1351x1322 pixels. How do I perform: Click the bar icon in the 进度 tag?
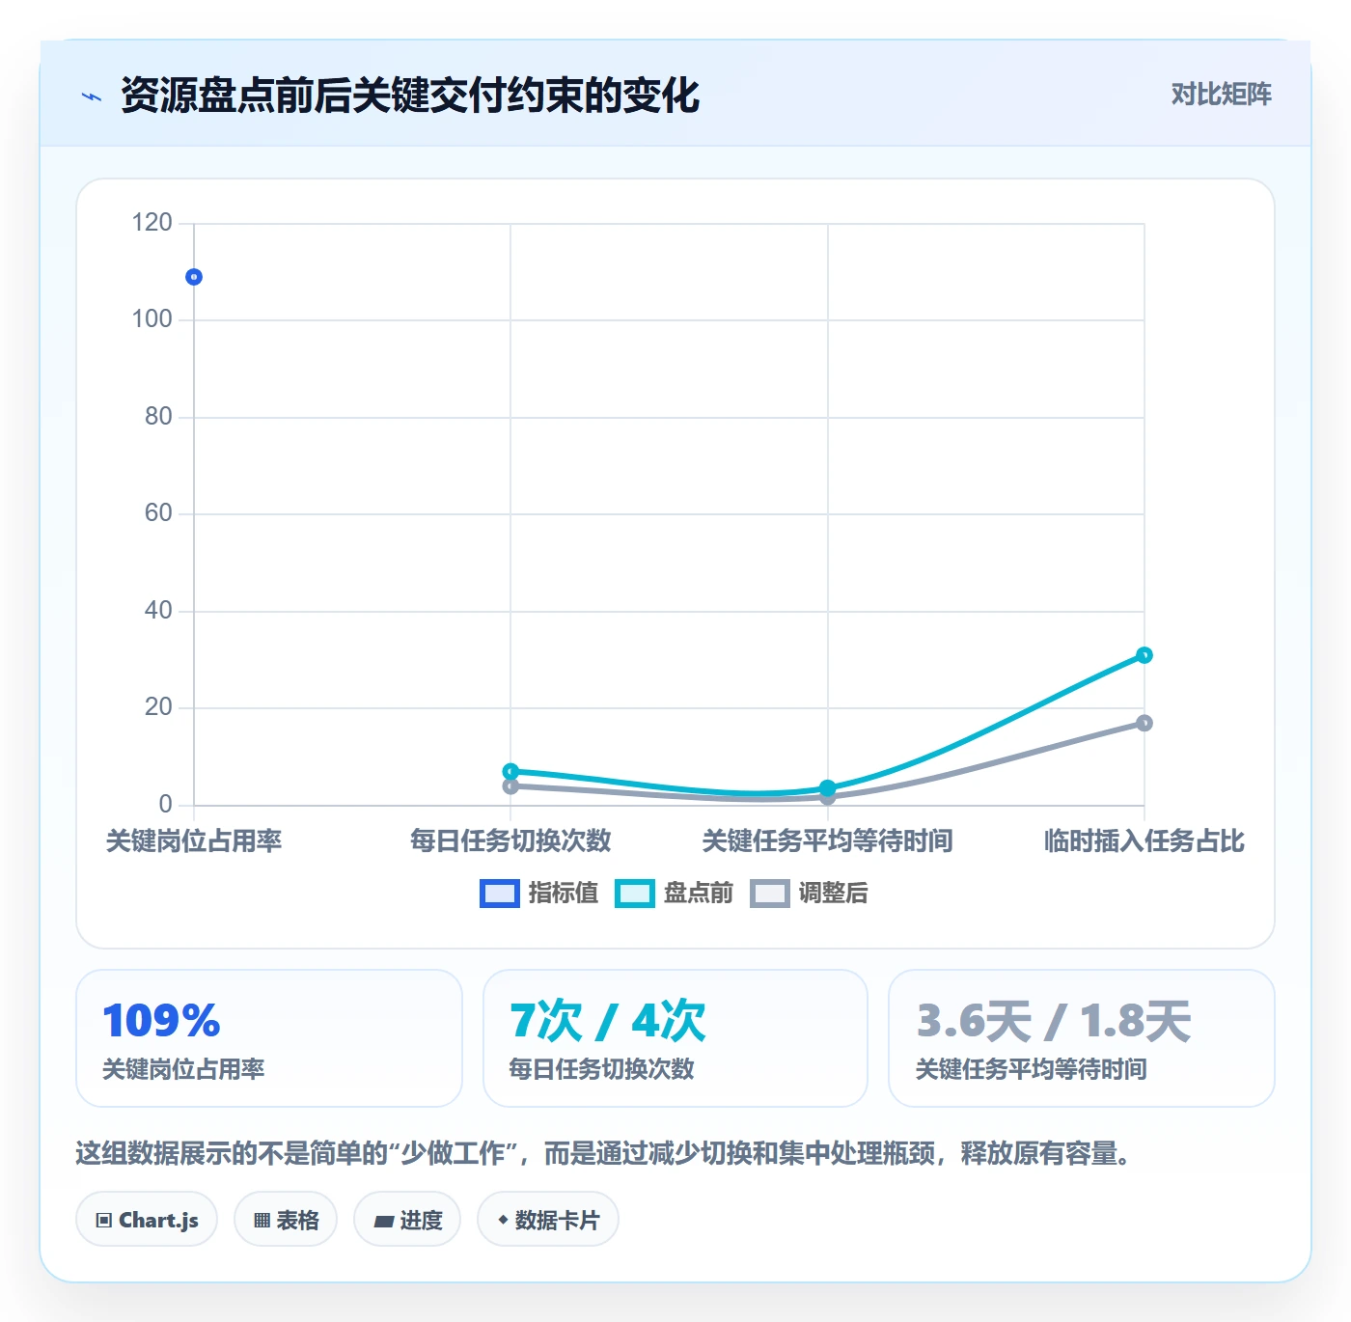[384, 1222]
